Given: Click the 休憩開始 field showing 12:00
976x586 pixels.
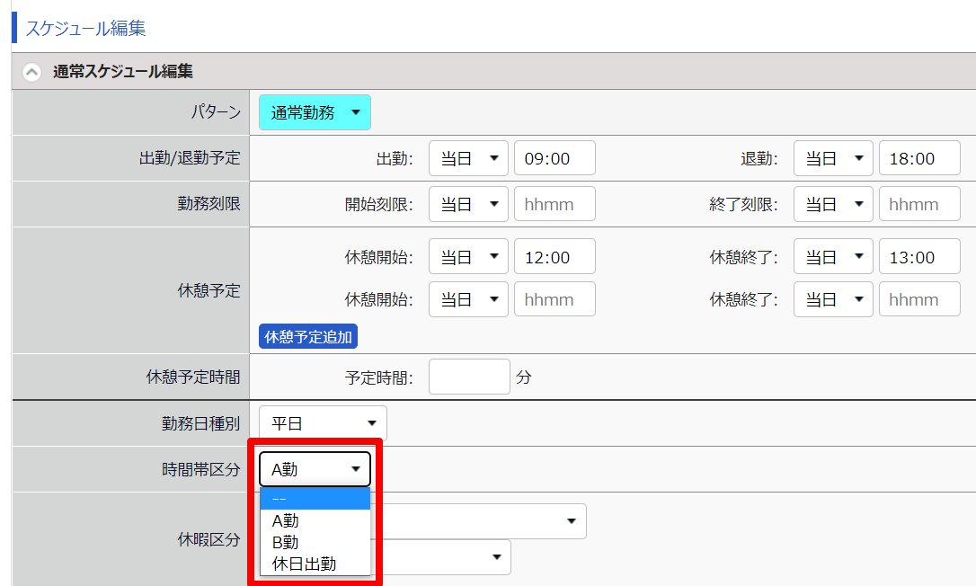Looking at the screenshot, I should [555, 256].
